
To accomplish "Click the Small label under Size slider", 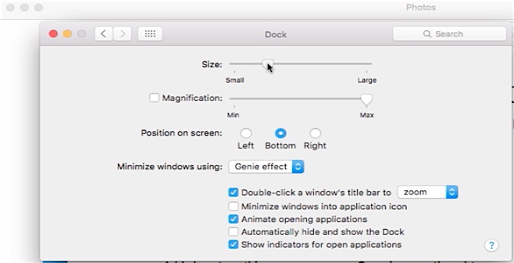I will click(235, 80).
